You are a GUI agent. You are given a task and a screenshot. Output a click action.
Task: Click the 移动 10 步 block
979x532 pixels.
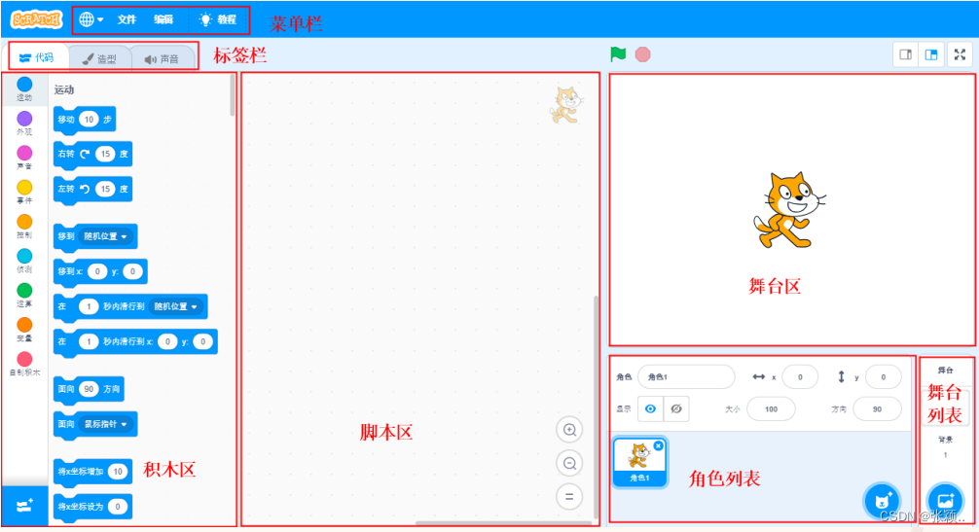pos(85,120)
